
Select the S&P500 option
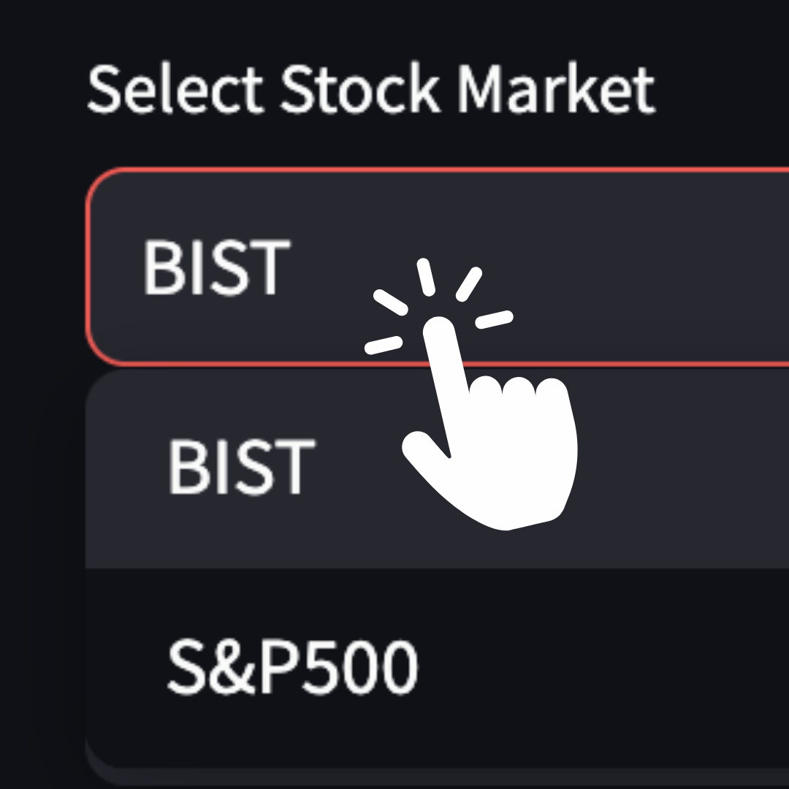(438, 667)
